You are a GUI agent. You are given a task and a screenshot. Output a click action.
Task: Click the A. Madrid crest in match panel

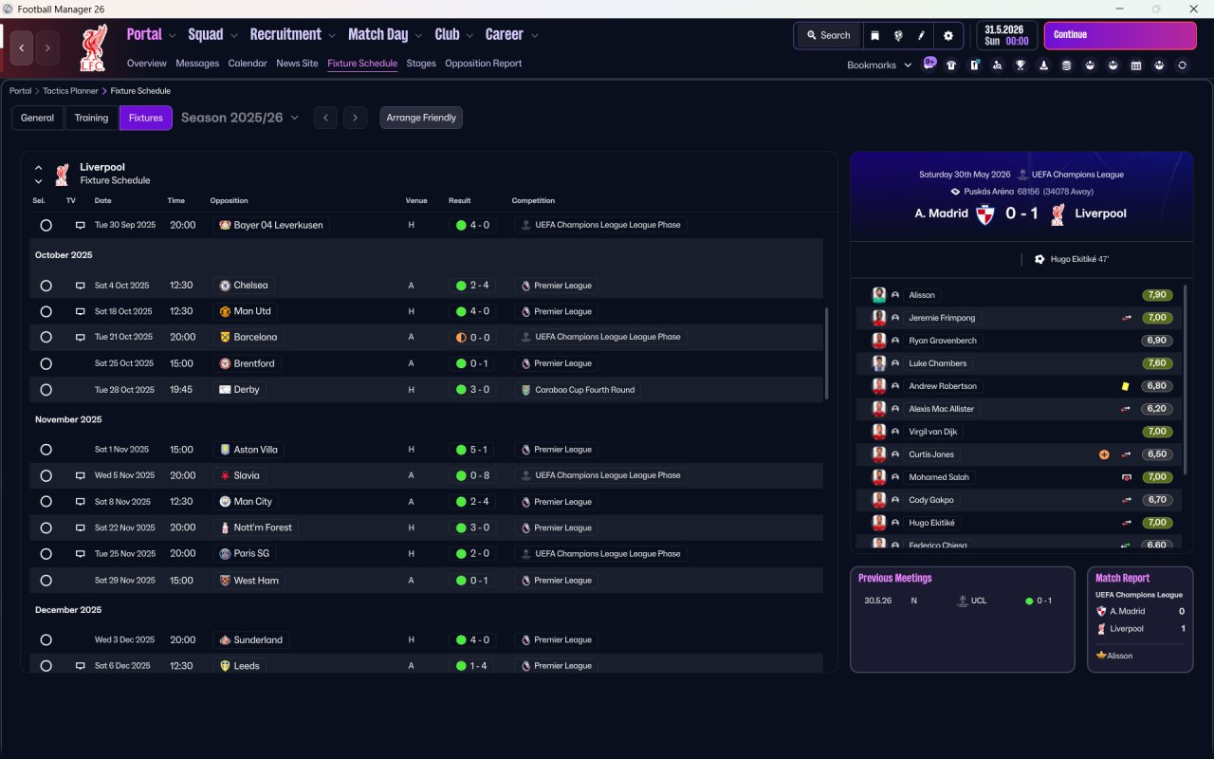(x=984, y=214)
